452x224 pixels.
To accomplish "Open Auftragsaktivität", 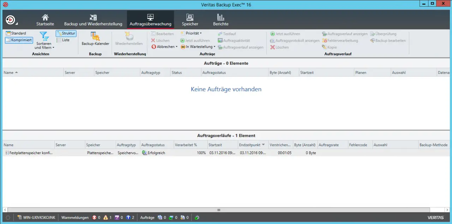I will (x=234, y=41).
